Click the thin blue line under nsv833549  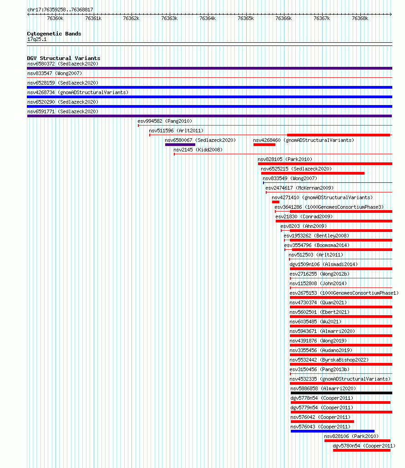click(x=328, y=183)
